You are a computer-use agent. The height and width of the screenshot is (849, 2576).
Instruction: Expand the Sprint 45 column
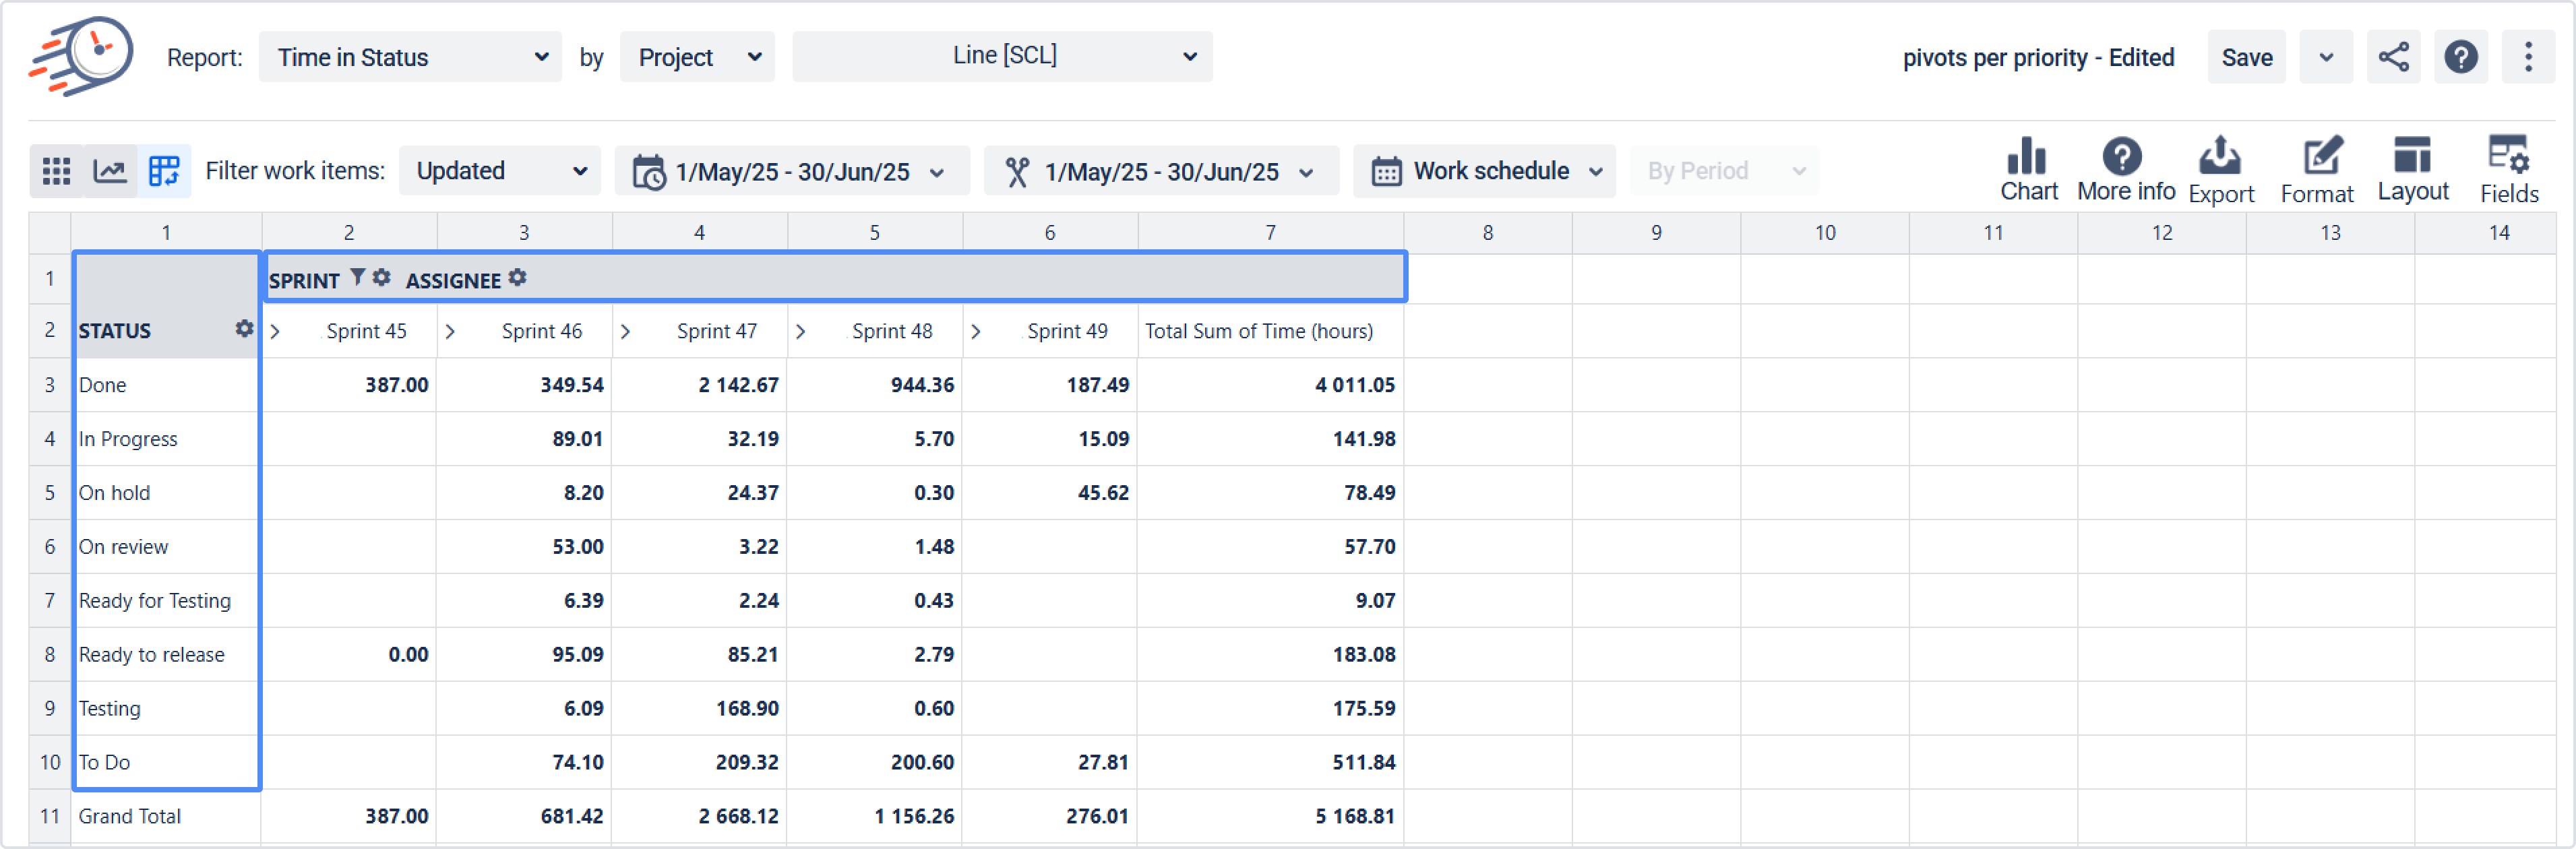point(275,332)
